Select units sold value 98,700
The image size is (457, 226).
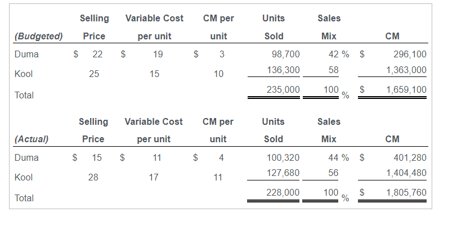pos(286,54)
